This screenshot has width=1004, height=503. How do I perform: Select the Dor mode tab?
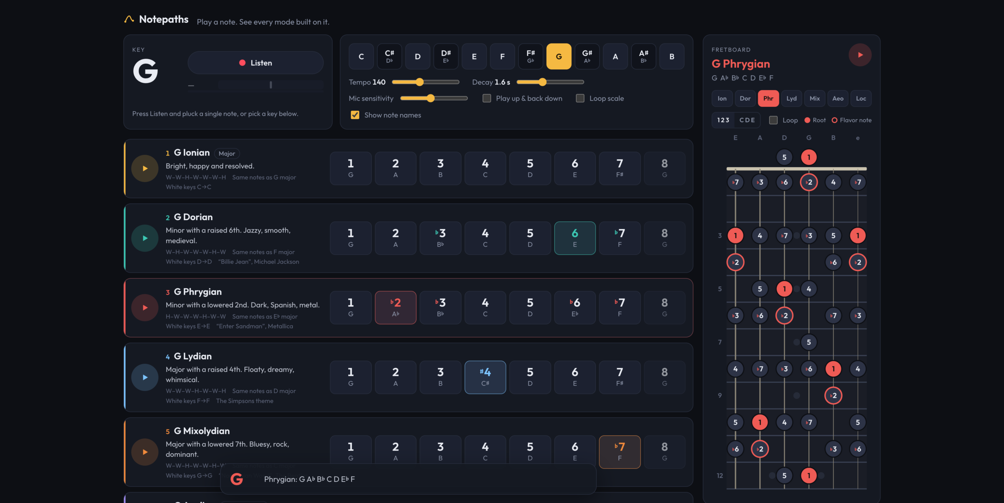[x=745, y=98]
